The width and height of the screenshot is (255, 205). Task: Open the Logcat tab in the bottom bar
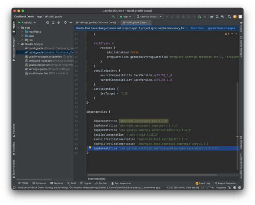pyautogui.click(x=86, y=183)
